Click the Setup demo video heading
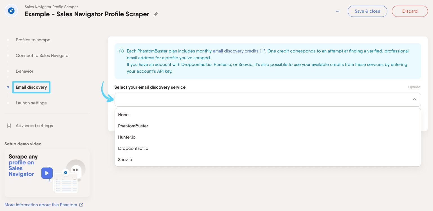The width and height of the screenshot is (433, 211). (23, 144)
